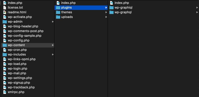Image resolution: width=199 pixels, height=97 pixels.
Task: Select the wp-login.php file
Action: click(x=28, y=69)
